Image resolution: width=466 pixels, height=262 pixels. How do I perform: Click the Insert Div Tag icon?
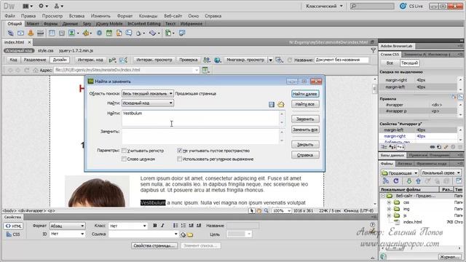tap(61, 33)
